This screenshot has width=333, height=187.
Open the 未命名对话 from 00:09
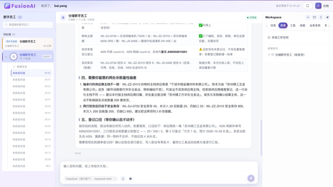tap(31, 159)
